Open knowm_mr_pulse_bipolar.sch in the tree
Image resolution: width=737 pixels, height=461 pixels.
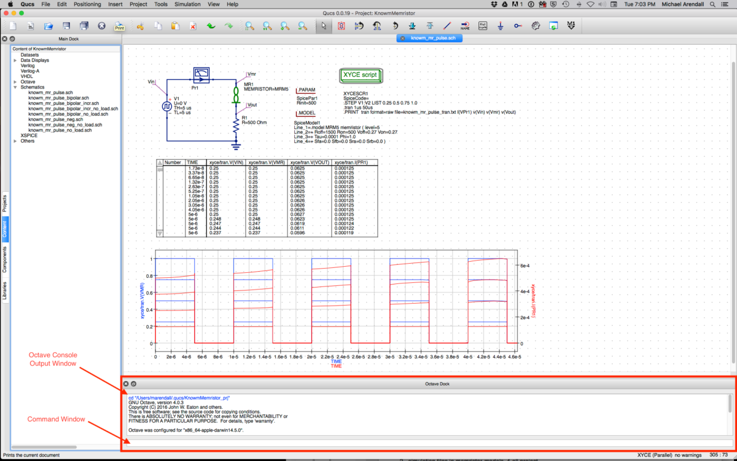(x=58, y=98)
